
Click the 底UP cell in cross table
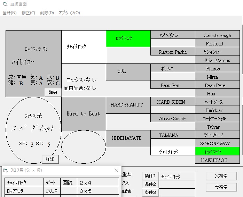coord(52,190)
